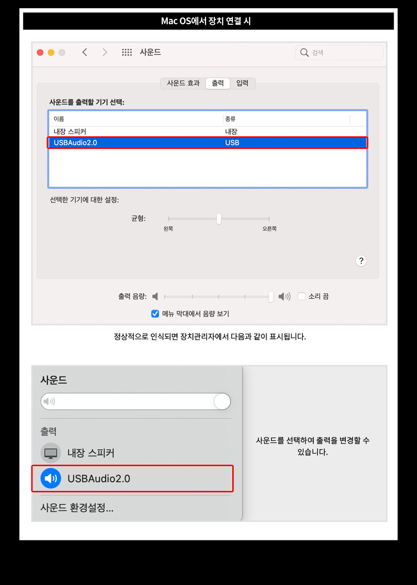
Task: Click the 내장 스피커 display icon
Action: pyautogui.click(x=51, y=453)
